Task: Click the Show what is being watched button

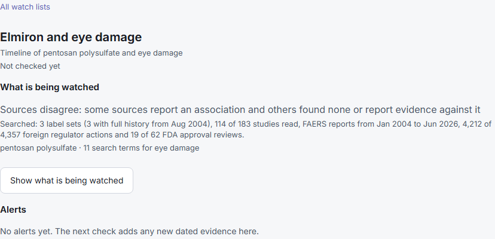Action: [66, 180]
